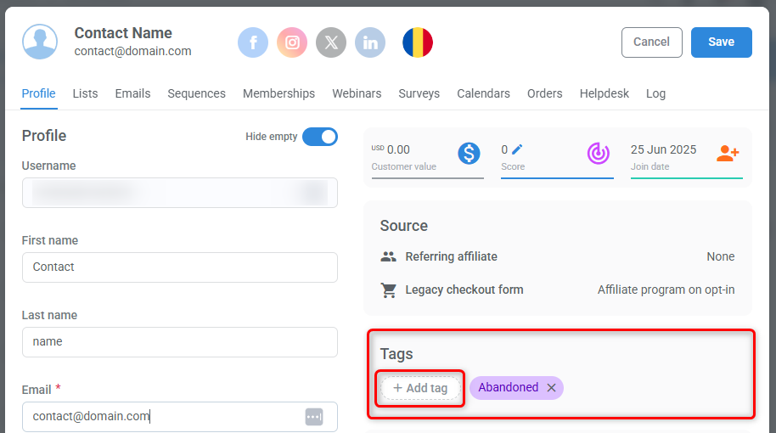Click the None referring affiliate value
This screenshot has width=776, height=433.
coord(721,256)
